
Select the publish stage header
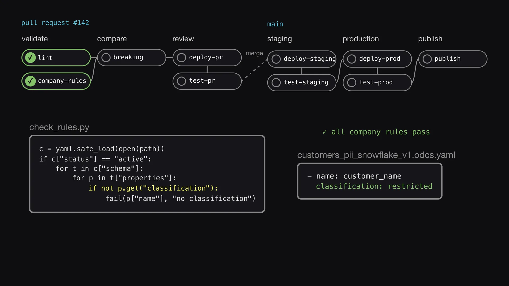(430, 39)
